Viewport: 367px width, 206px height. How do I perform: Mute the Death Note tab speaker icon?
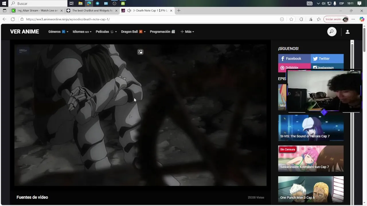[x=129, y=11]
